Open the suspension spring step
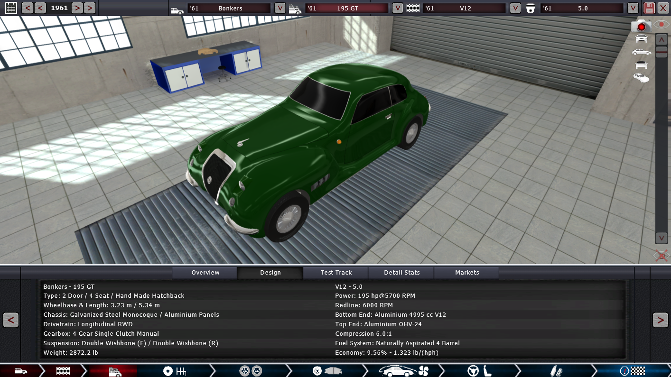The width and height of the screenshot is (671, 377). coord(556,371)
